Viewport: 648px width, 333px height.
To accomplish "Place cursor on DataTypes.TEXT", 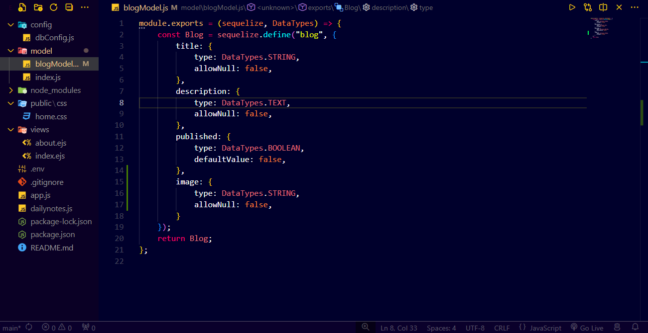I will tap(254, 102).
